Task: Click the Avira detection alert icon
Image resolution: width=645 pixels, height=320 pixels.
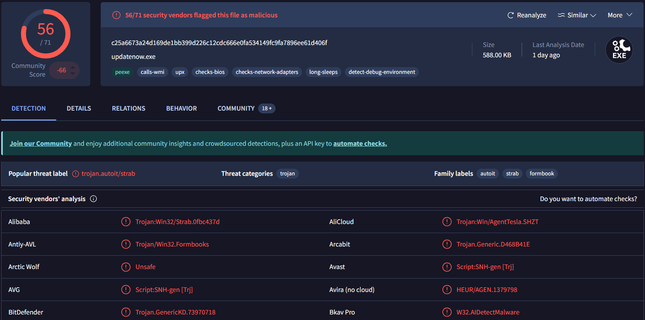Action: [447, 290]
